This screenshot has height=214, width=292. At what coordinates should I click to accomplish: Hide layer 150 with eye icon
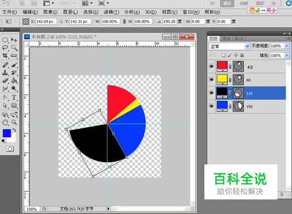tap(211, 106)
